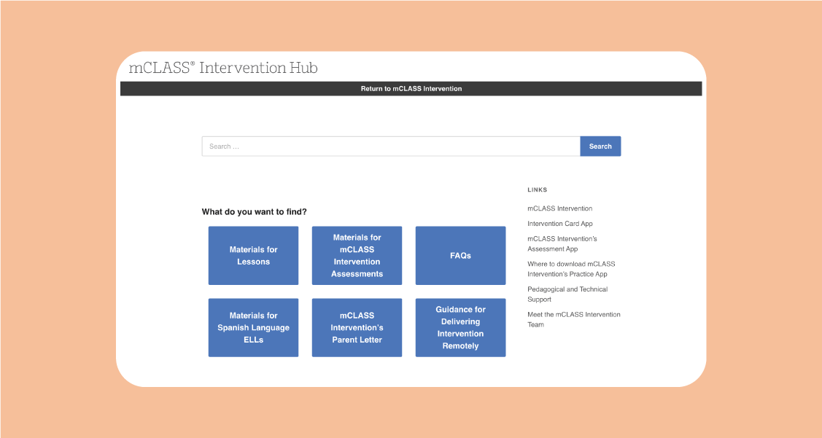Click the 'What do you want to find?' heading
This screenshot has width=822, height=438.
(254, 212)
